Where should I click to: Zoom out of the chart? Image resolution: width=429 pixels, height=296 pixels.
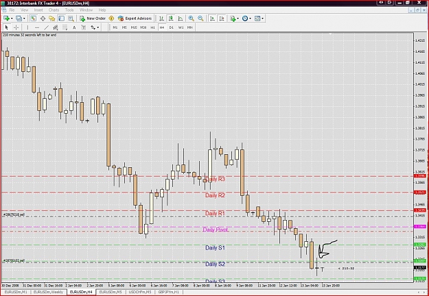pos(200,18)
